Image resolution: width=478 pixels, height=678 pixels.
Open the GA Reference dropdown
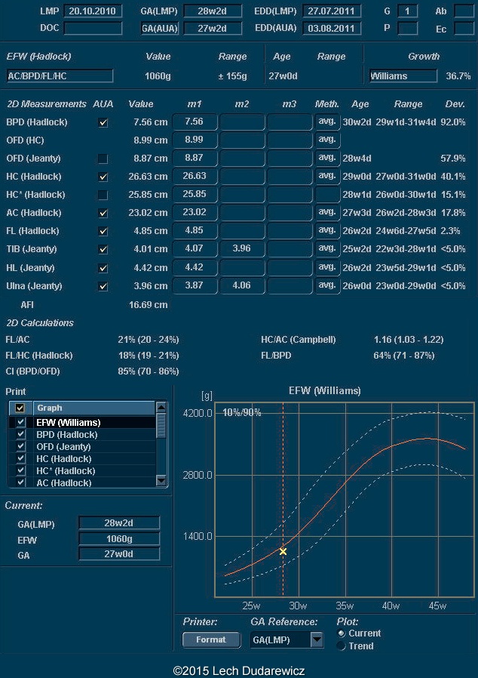[x=317, y=639]
